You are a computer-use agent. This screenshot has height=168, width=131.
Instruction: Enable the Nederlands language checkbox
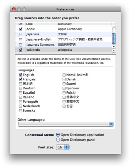tap(20, 106)
